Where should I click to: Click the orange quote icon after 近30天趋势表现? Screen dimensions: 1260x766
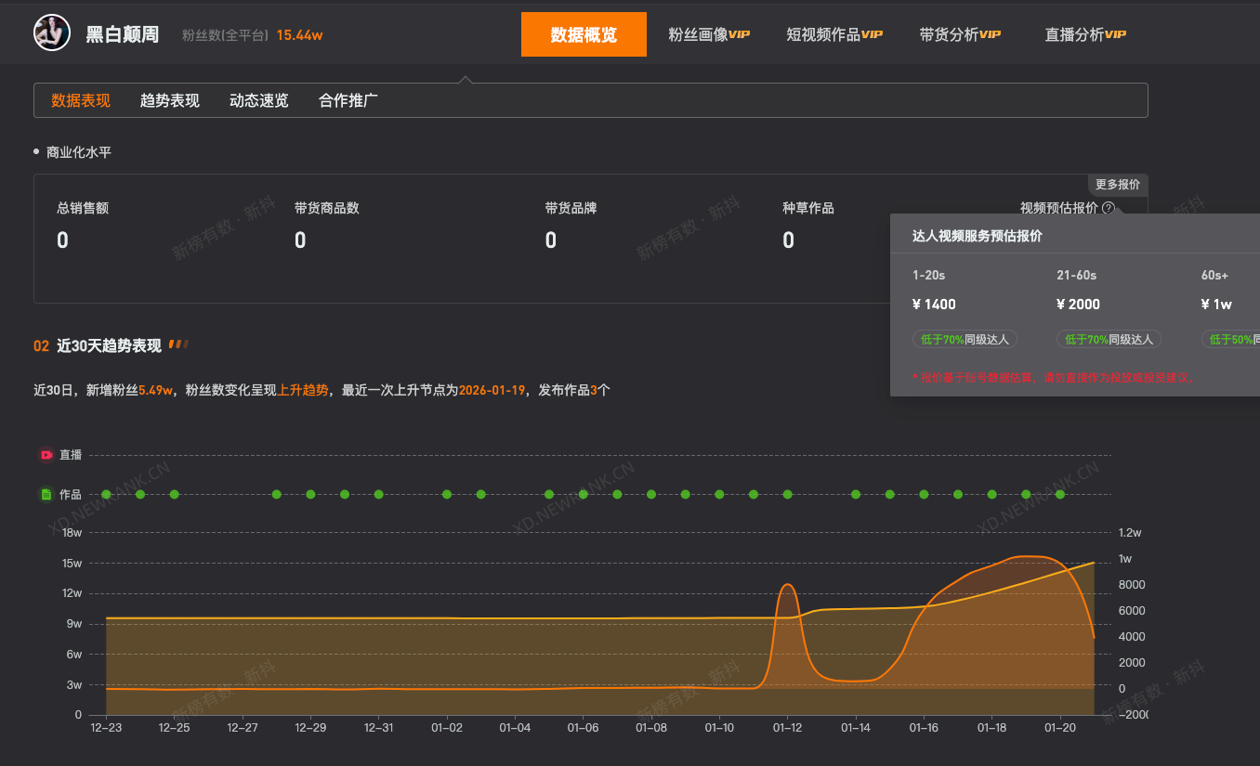[x=178, y=343]
